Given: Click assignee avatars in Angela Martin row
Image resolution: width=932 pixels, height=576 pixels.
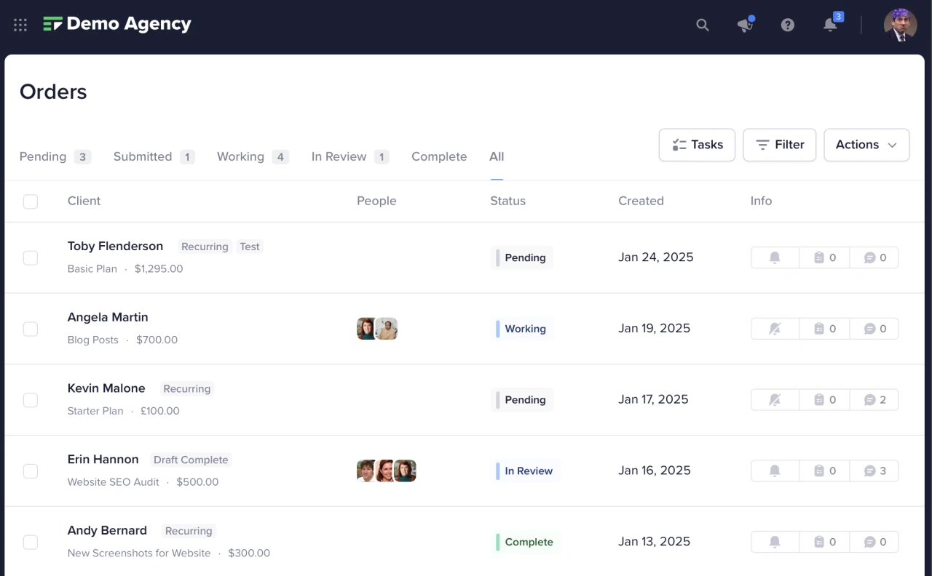Looking at the screenshot, I should coord(377,329).
